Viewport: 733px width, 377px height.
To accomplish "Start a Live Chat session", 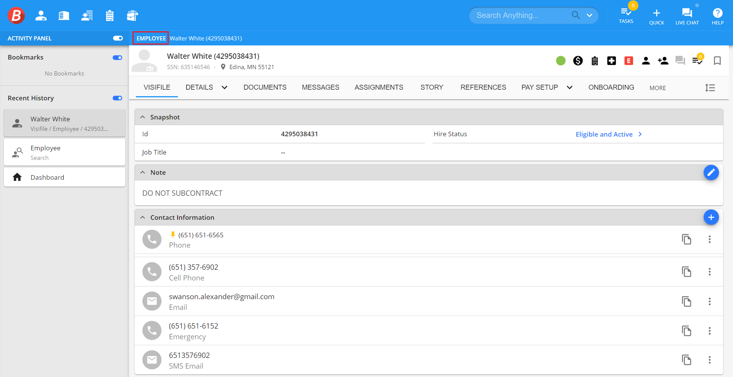I will point(687,17).
